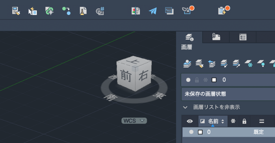Switch to the paperclip references palette tab
275x143 pixels.
(216, 37)
